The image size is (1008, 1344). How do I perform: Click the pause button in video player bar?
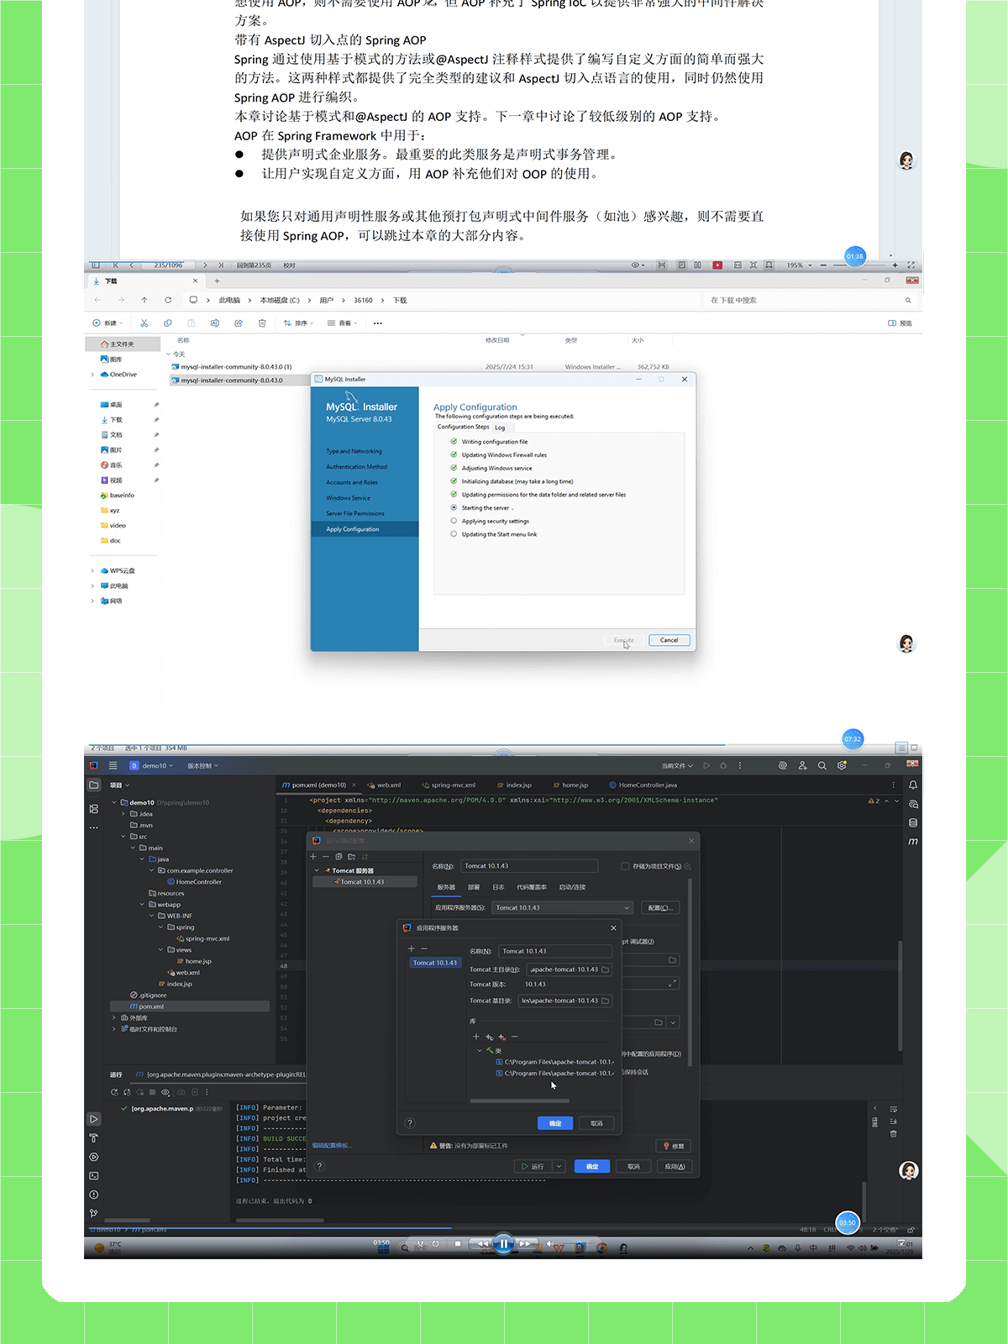coord(503,1244)
